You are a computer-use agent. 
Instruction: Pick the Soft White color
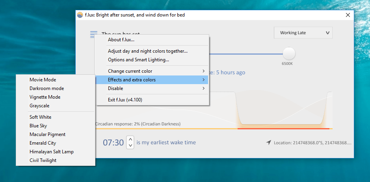[x=56, y=117]
